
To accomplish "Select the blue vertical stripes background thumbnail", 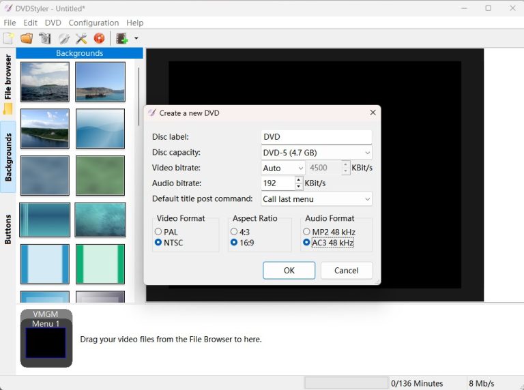I will [45, 220].
